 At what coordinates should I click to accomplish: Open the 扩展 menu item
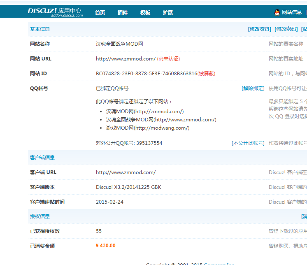pyautogui.click(x=168, y=12)
